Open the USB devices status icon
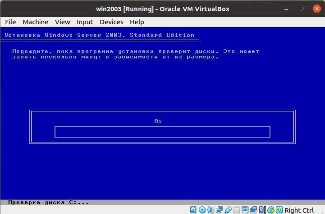The image size is (325, 214). click(228, 210)
